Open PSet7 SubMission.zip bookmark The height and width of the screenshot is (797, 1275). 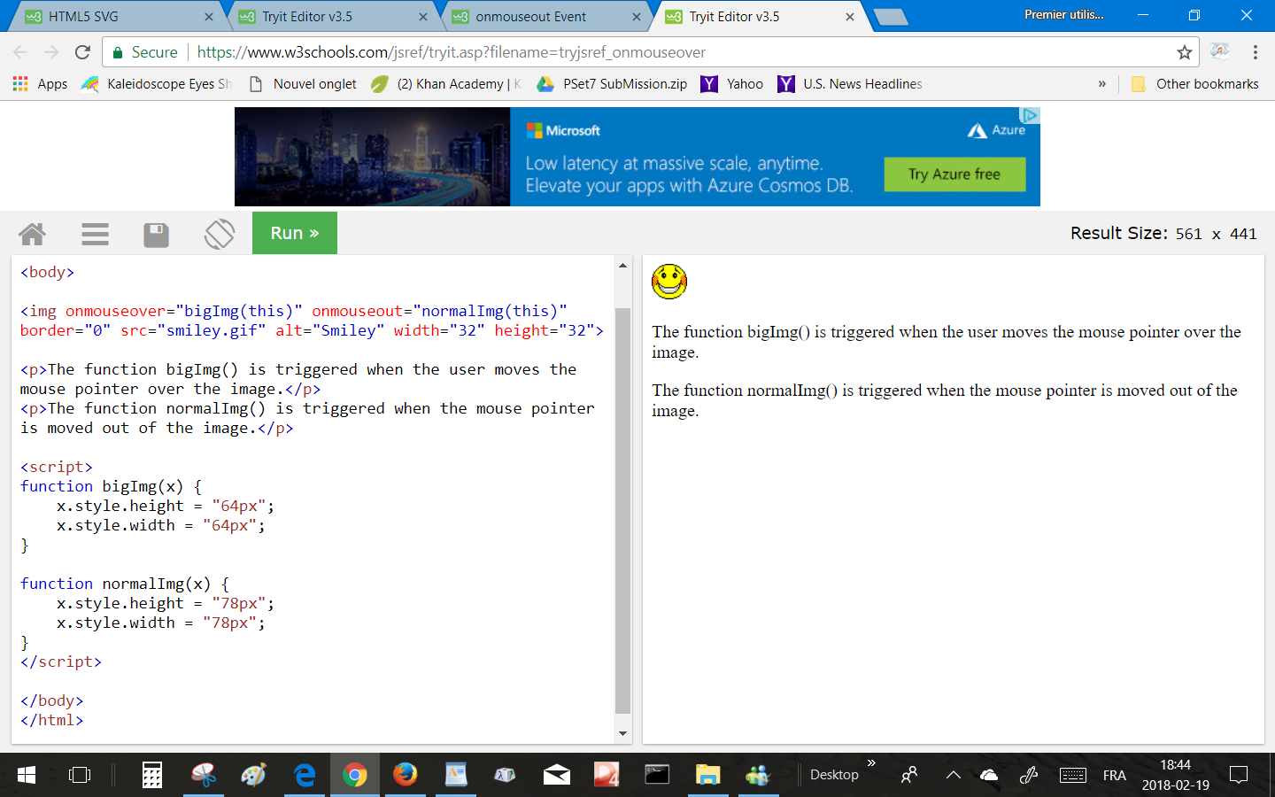coord(613,83)
